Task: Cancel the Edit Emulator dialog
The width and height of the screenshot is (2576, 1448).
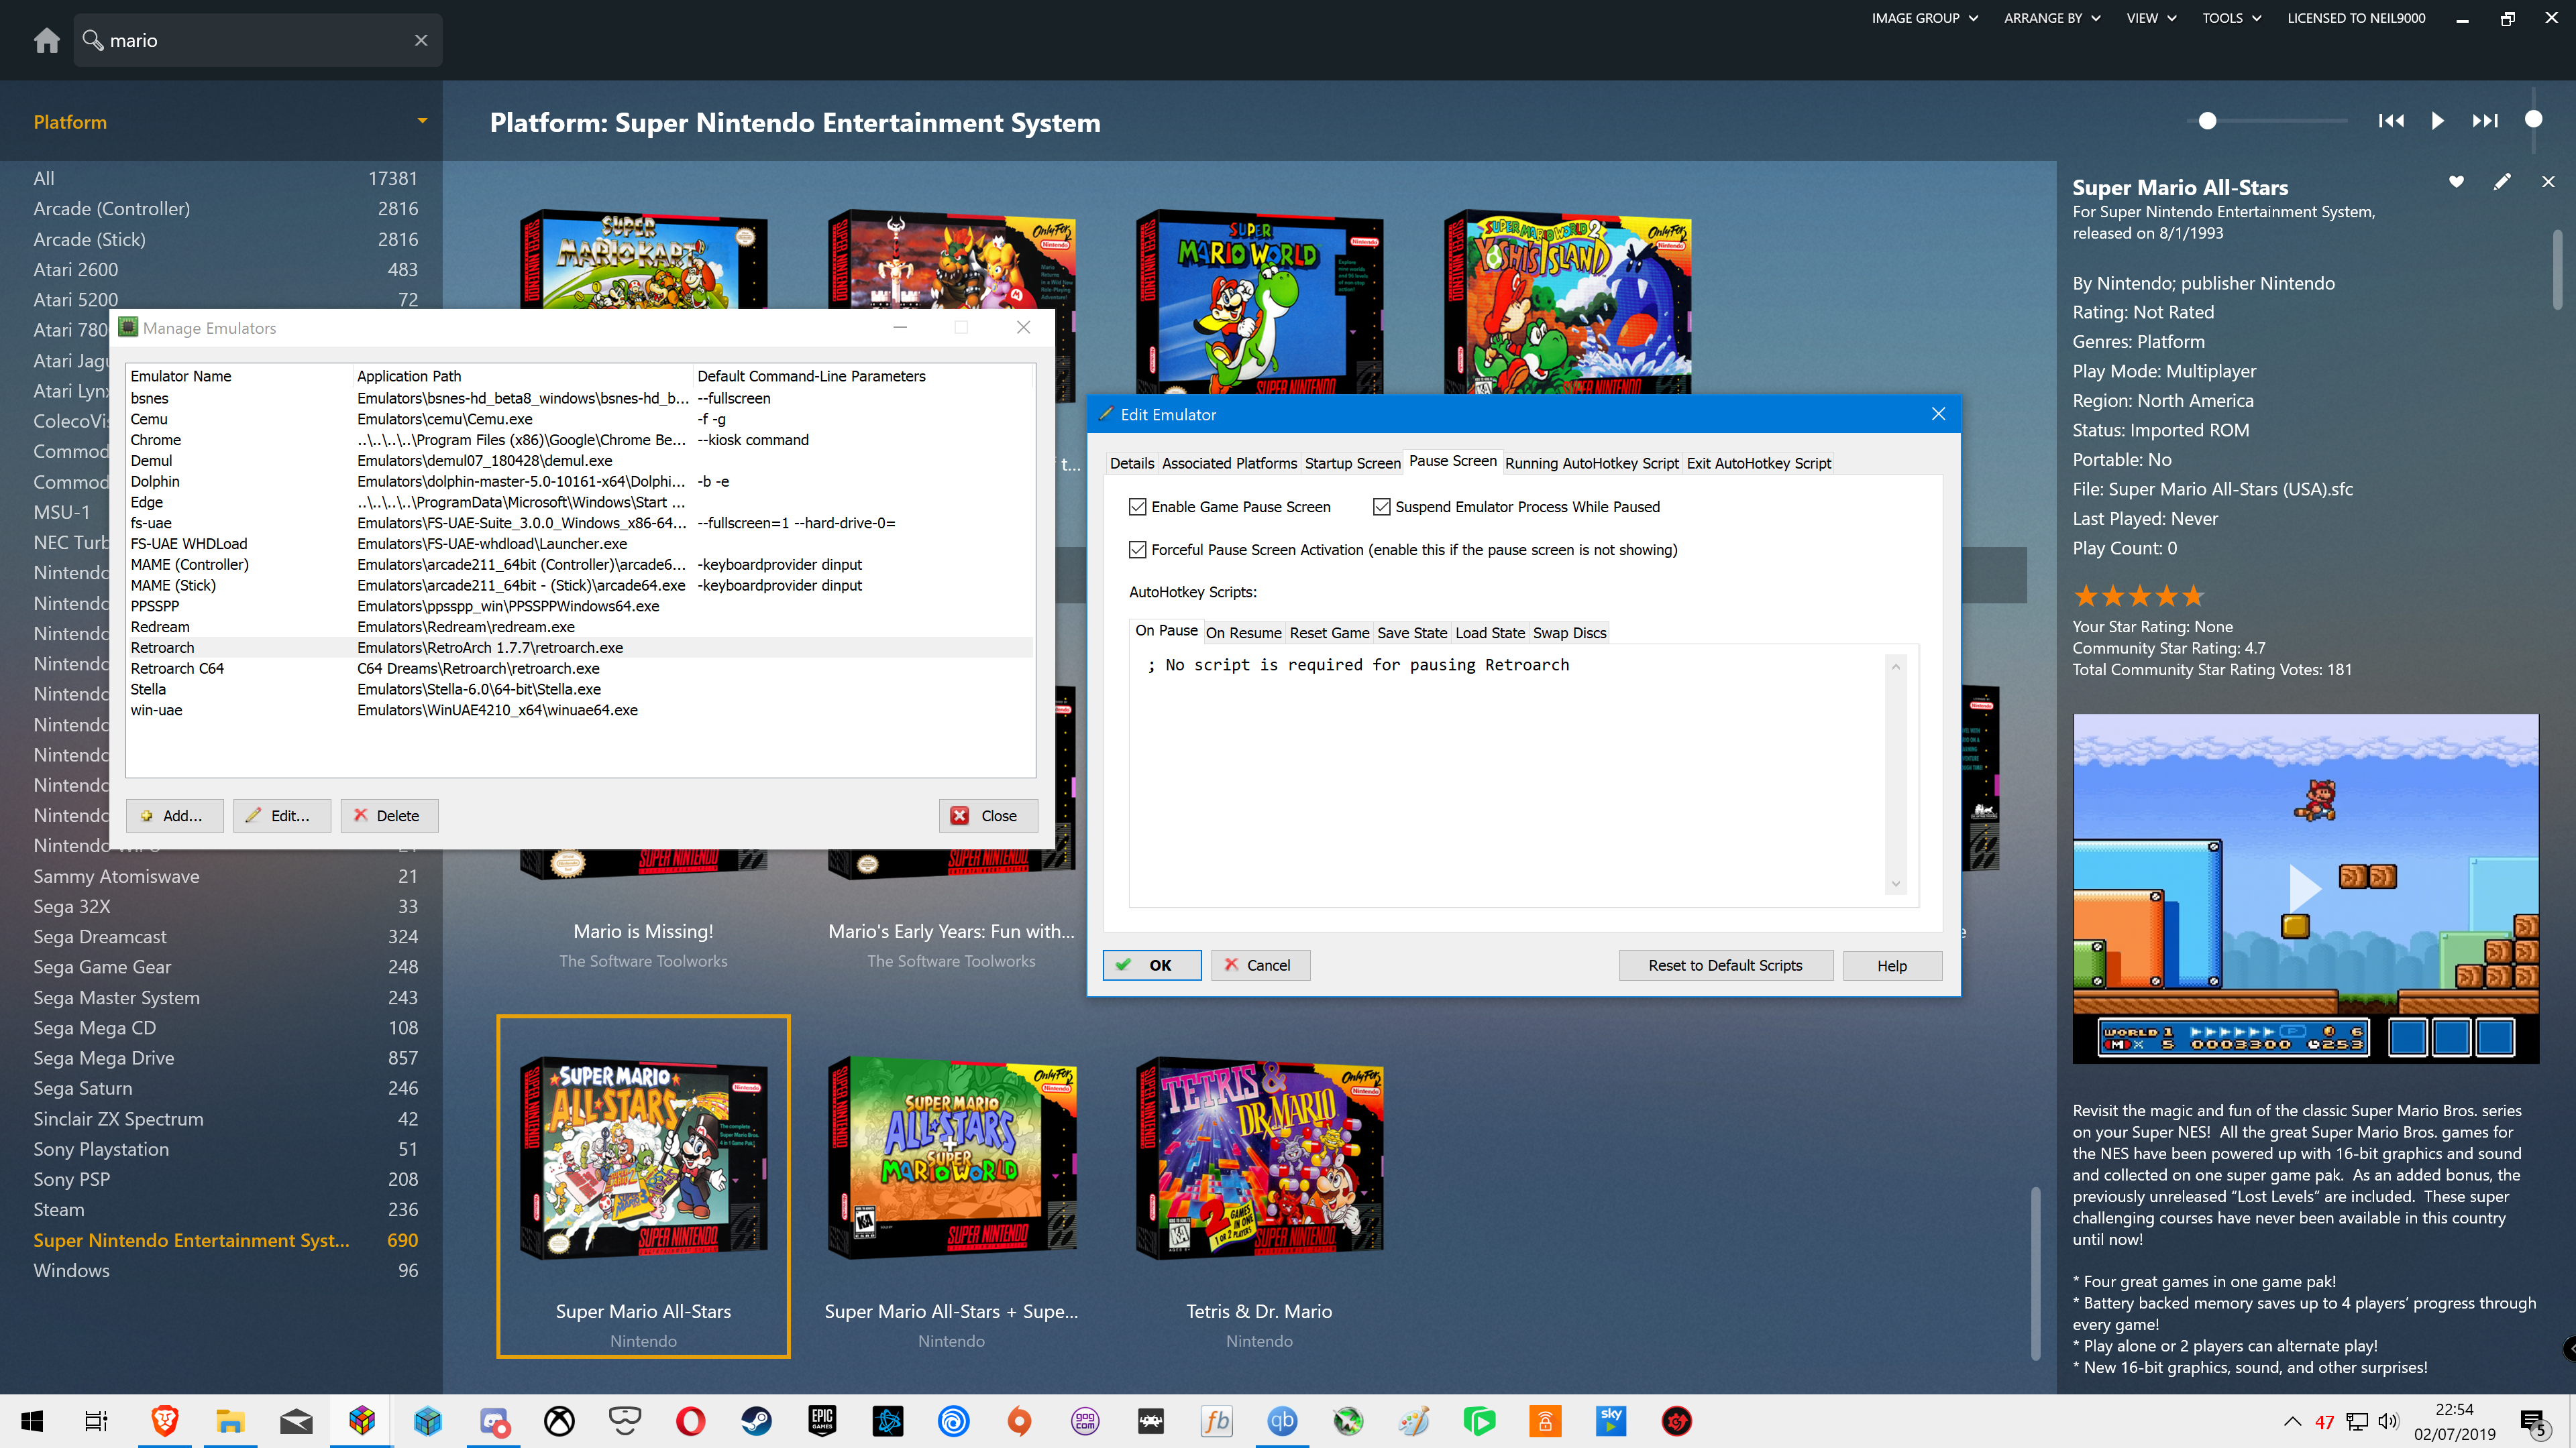Action: tap(1260, 965)
